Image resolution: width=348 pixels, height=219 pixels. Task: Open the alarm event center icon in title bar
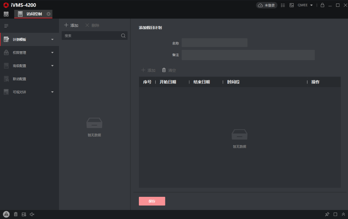(292, 5)
